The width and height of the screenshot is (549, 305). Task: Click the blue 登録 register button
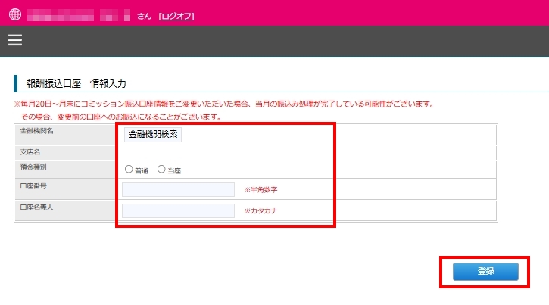click(485, 272)
